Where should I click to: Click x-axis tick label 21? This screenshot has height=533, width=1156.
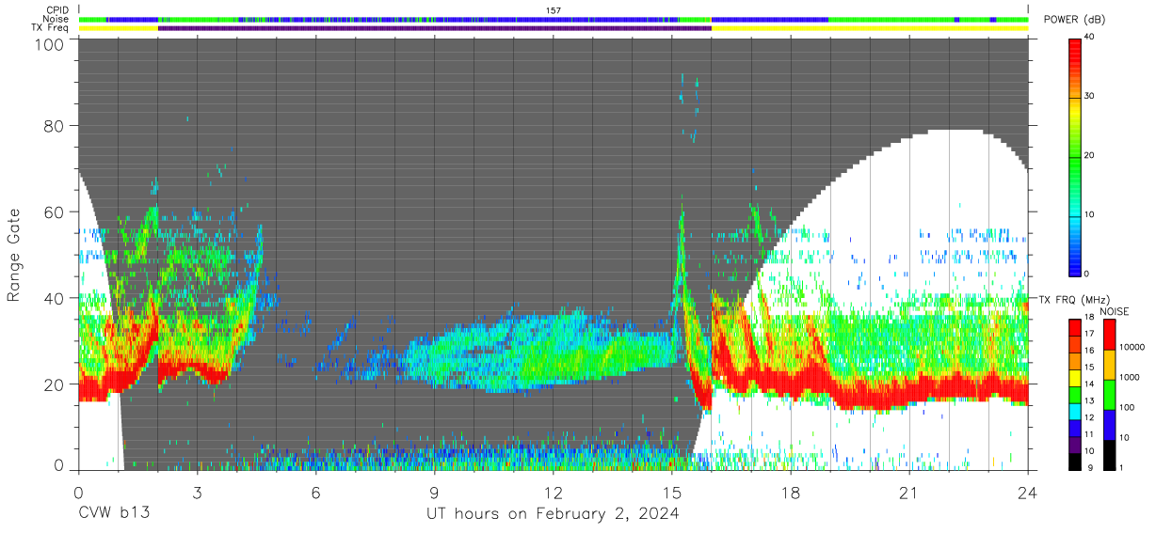pos(909,492)
